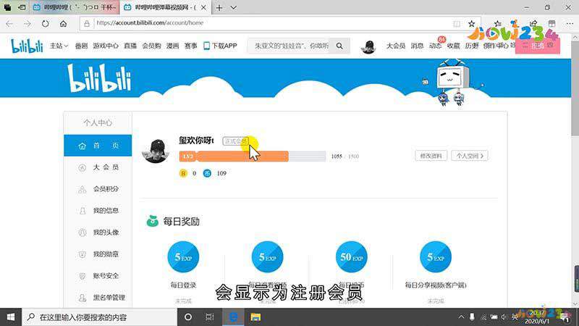Click the avatar icon beside 我的头像
This screenshot has width=579, height=326.
click(82, 233)
